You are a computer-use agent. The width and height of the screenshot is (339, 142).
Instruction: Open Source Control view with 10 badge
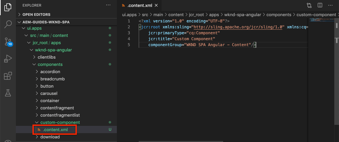pos(8,42)
